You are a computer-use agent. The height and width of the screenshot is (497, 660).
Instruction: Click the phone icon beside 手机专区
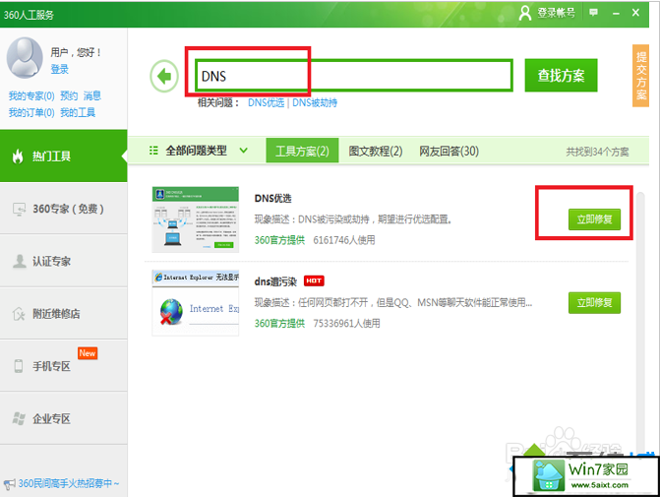(19, 366)
